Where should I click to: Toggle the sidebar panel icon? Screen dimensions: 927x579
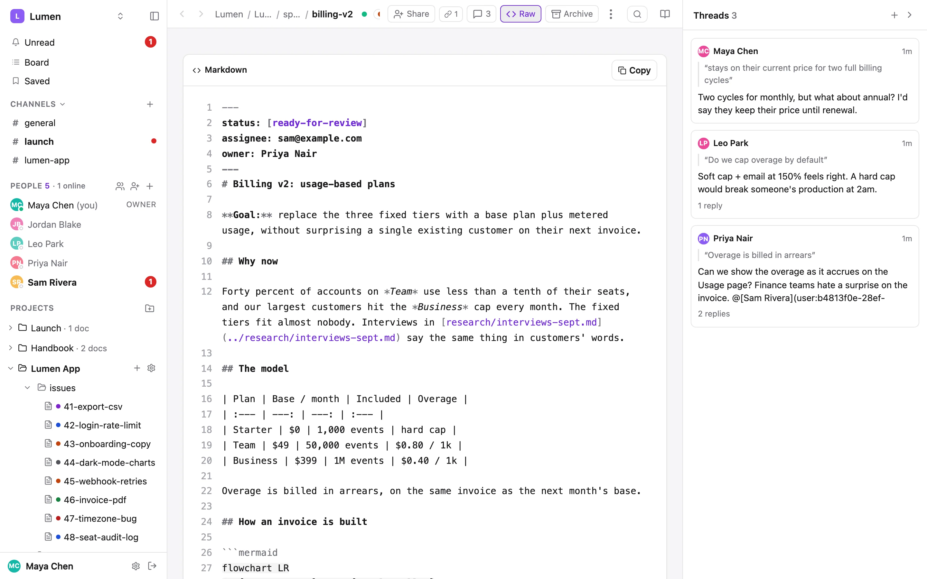pyautogui.click(x=154, y=16)
